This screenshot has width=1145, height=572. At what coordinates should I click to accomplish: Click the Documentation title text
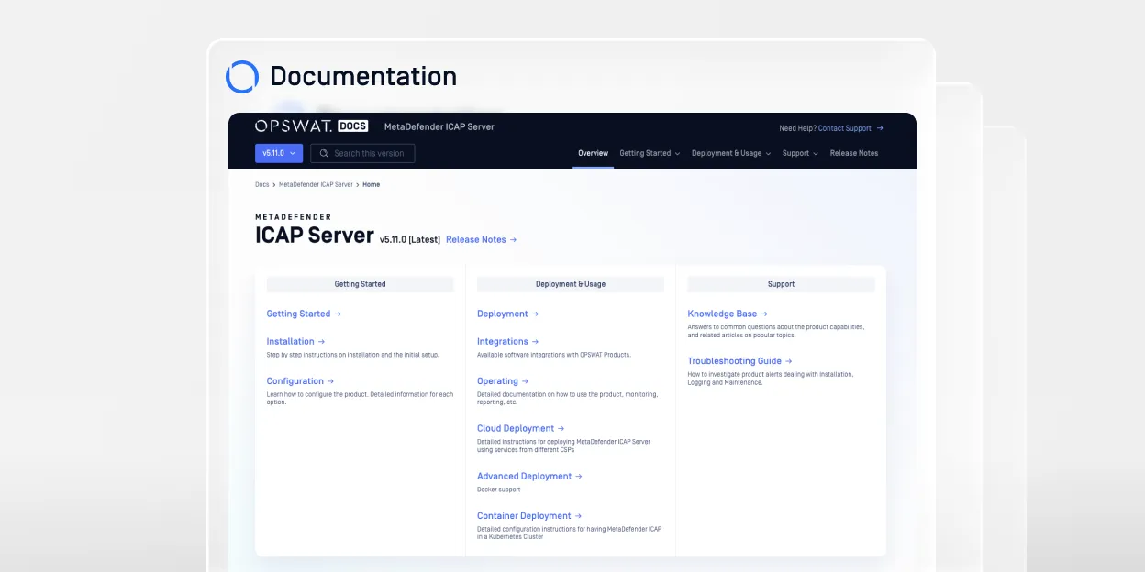click(x=363, y=76)
